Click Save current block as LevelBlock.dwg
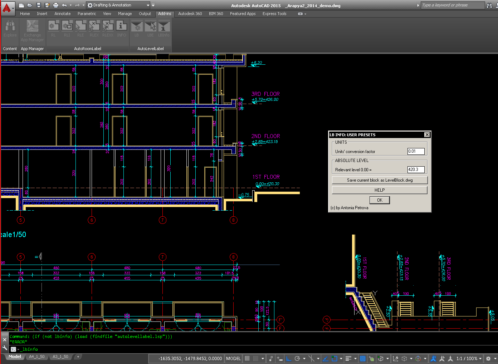498x364 pixels. (380, 180)
